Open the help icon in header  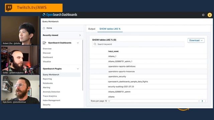tap(203, 15)
